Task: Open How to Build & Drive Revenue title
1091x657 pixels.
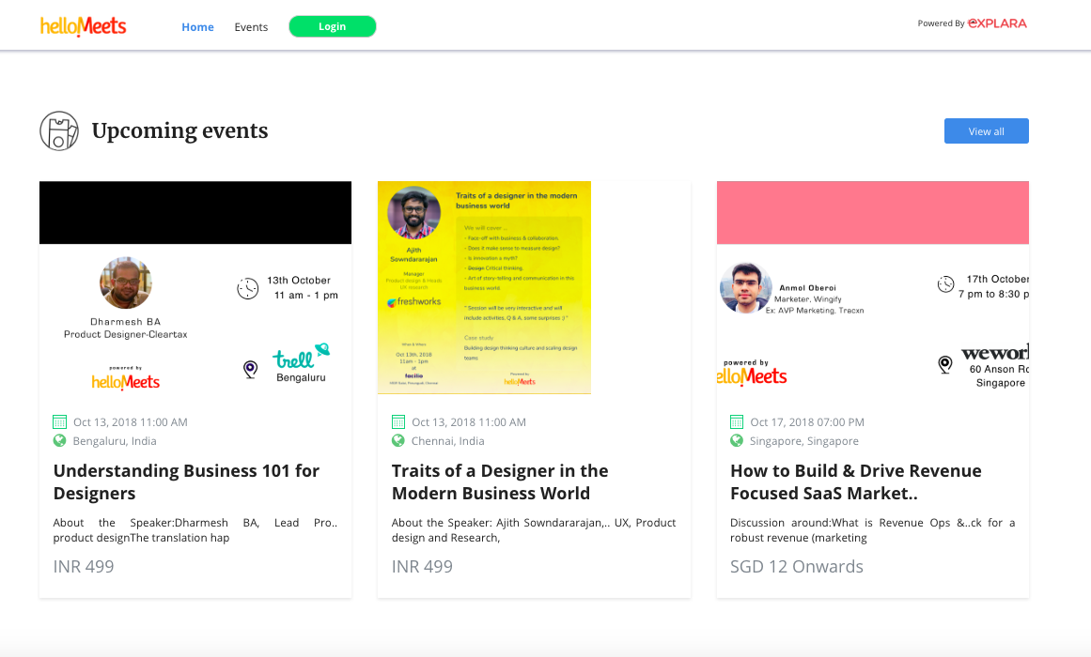Action: (856, 481)
